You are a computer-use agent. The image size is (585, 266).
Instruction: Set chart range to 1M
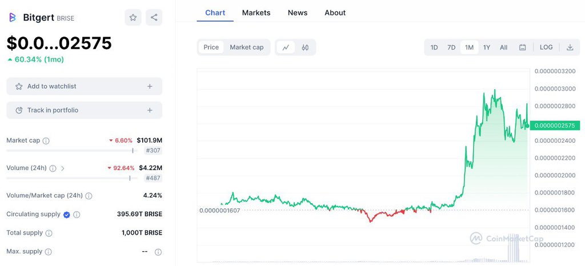pyautogui.click(x=470, y=47)
